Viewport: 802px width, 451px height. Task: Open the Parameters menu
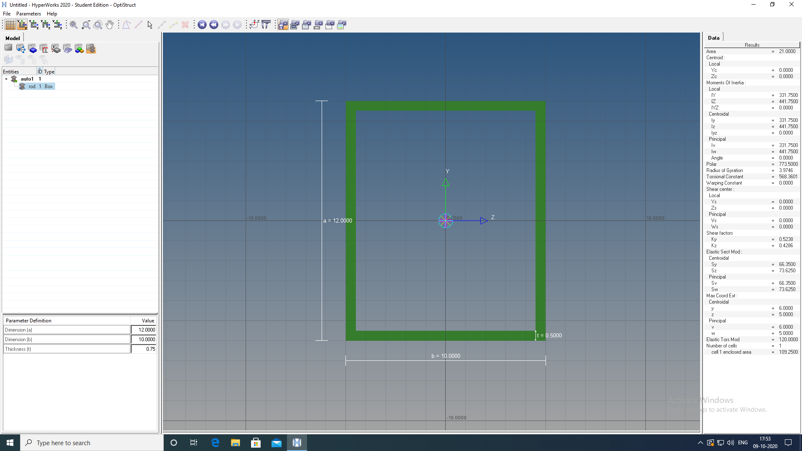click(x=28, y=13)
